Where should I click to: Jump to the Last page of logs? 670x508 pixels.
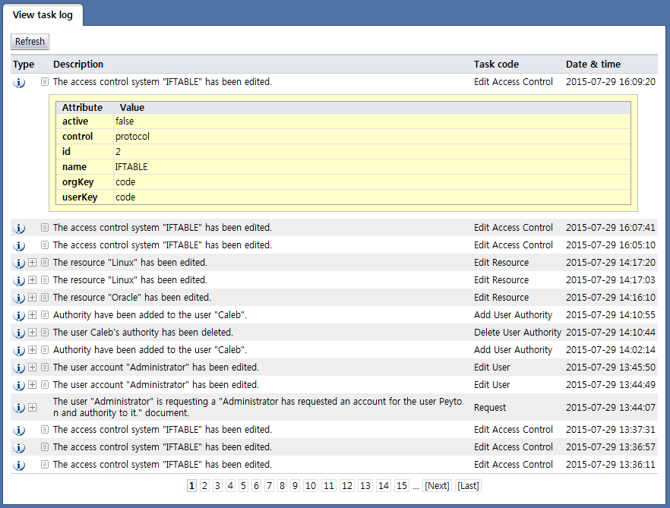coord(468,485)
